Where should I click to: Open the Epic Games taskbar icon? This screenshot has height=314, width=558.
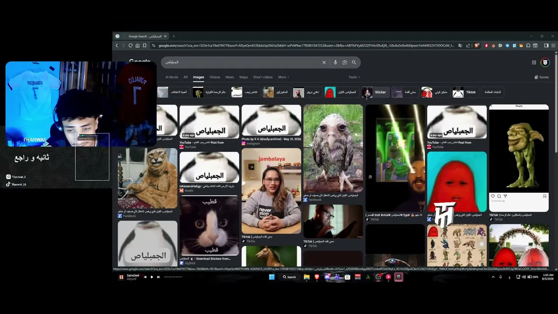tap(398, 277)
